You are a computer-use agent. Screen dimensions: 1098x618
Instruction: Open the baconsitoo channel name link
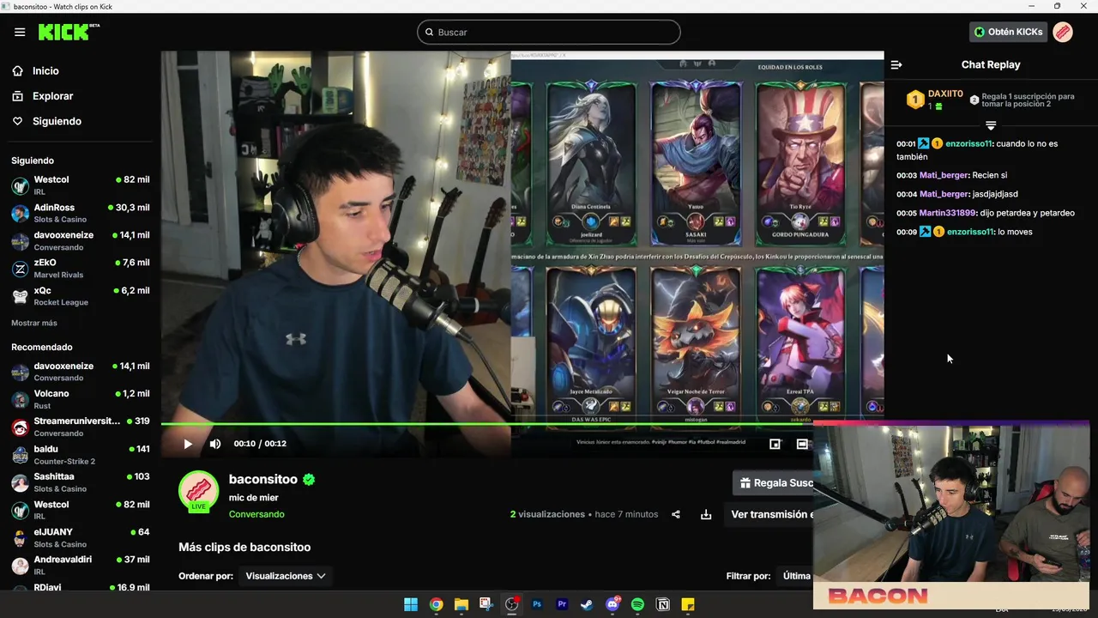[x=263, y=479]
